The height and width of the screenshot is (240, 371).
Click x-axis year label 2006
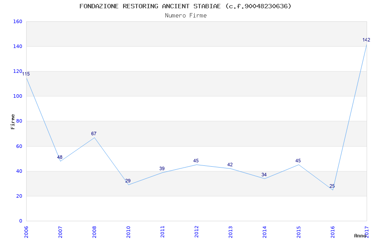pos(26,232)
